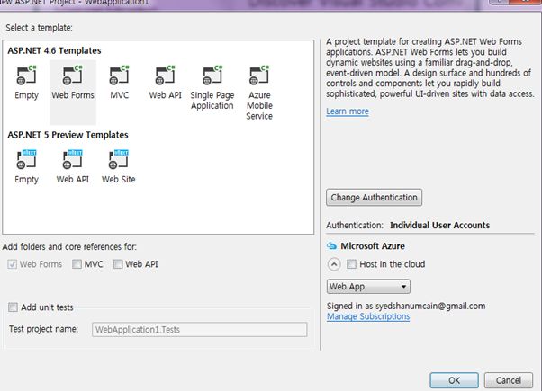Collapse the Microsoft Azure section chevron
This screenshot has height=391, width=542.
[333, 264]
